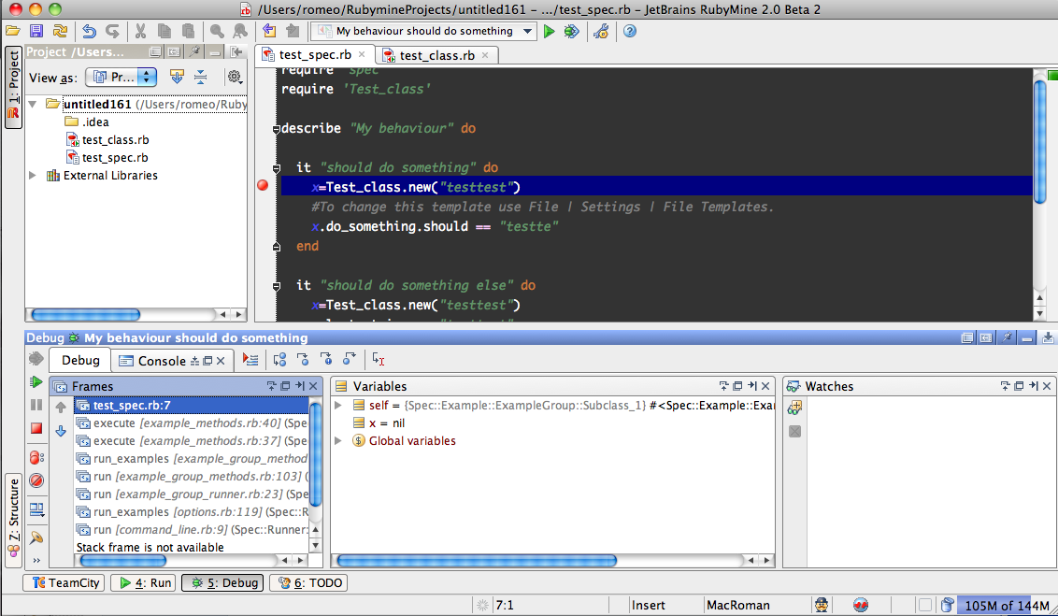Start debugging with the bug icon
The width and height of the screenshot is (1058, 616).
pyautogui.click(x=571, y=31)
